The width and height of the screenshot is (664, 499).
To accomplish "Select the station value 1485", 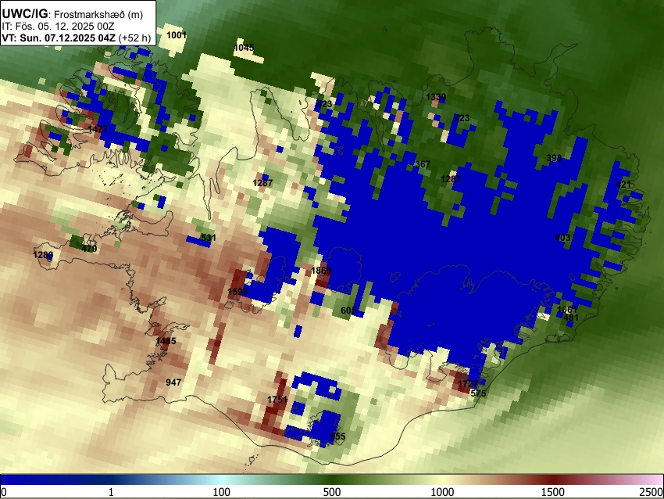I will pos(166,341).
